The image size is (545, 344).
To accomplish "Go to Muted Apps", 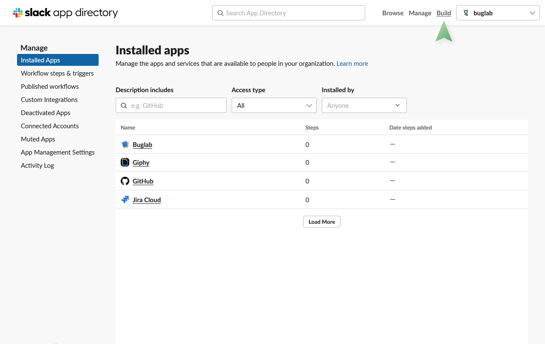I will [38, 139].
